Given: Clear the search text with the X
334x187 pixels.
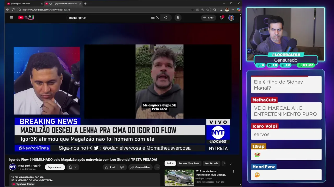Looking at the screenshot, I should tap(158, 18).
